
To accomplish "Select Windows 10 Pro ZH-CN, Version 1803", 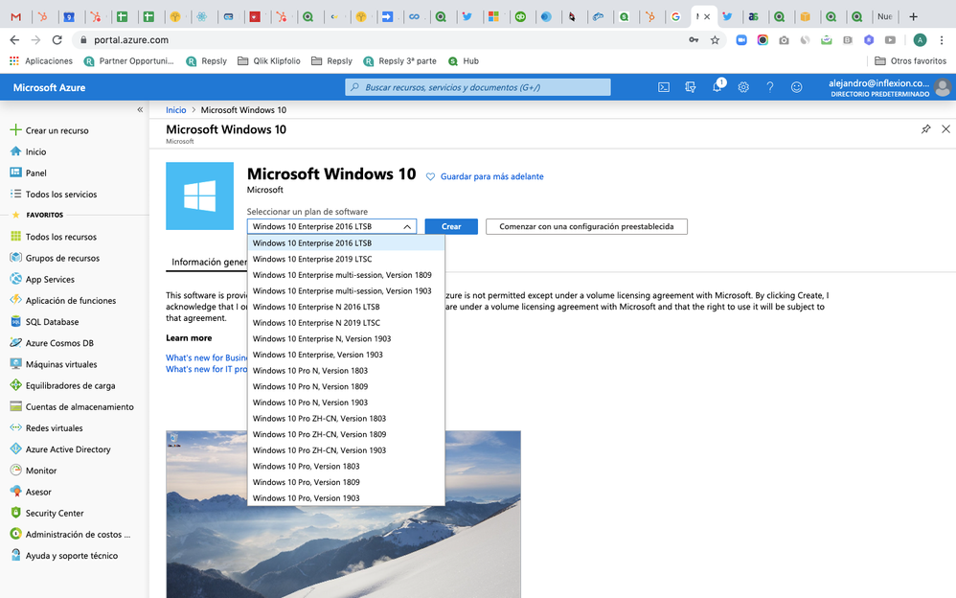I will point(346,418).
